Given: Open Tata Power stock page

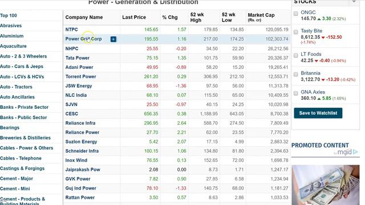Looking at the screenshot, I should pyautogui.click(x=78, y=58).
